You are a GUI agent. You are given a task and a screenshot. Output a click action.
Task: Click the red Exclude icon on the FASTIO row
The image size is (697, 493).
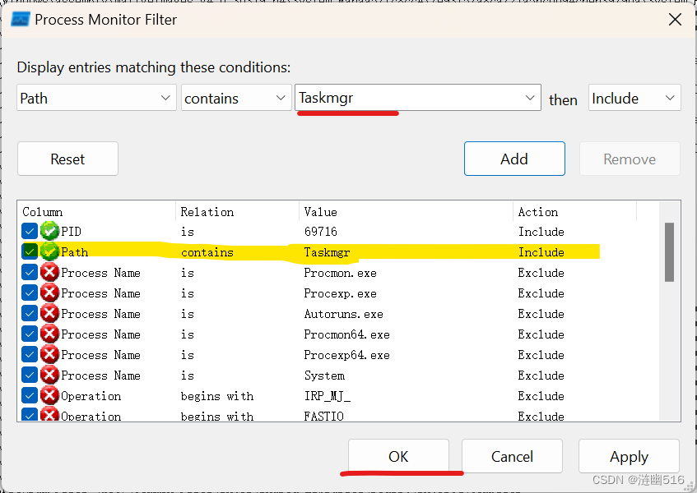[x=49, y=414]
